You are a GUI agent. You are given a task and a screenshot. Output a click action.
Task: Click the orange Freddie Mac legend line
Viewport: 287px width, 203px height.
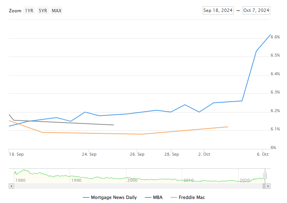point(174,197)
